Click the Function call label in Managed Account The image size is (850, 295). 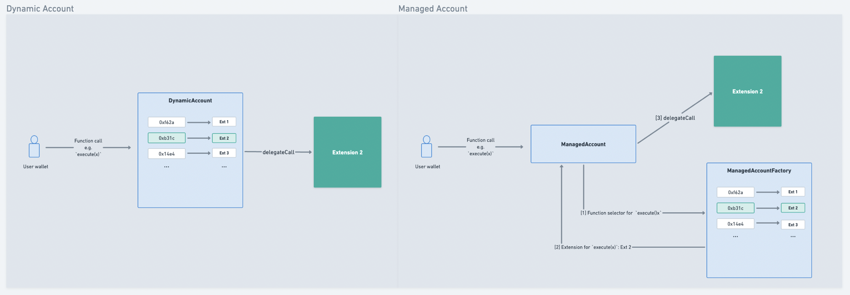pyautogui.click(x=480, y=147)
